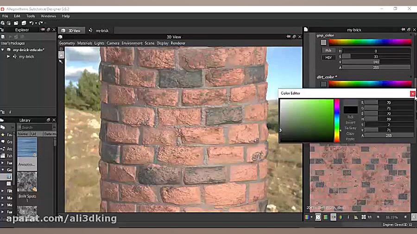Expand the Me library category
Viewport: 417px width, 234px height.
(2, 205)
